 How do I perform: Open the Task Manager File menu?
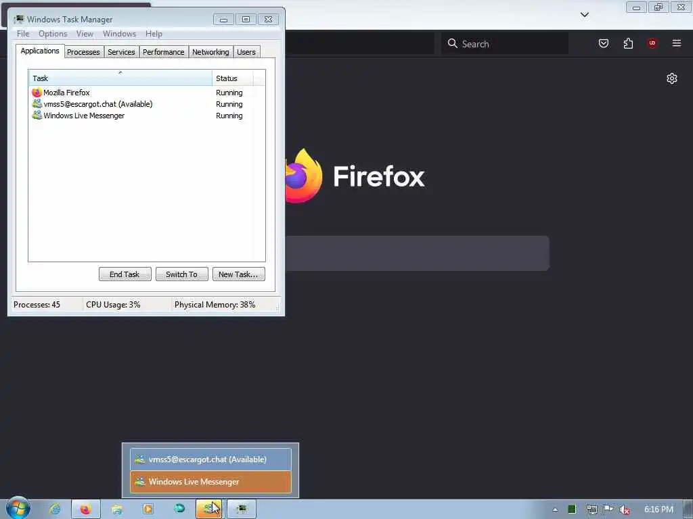click(x=23, y=34)
